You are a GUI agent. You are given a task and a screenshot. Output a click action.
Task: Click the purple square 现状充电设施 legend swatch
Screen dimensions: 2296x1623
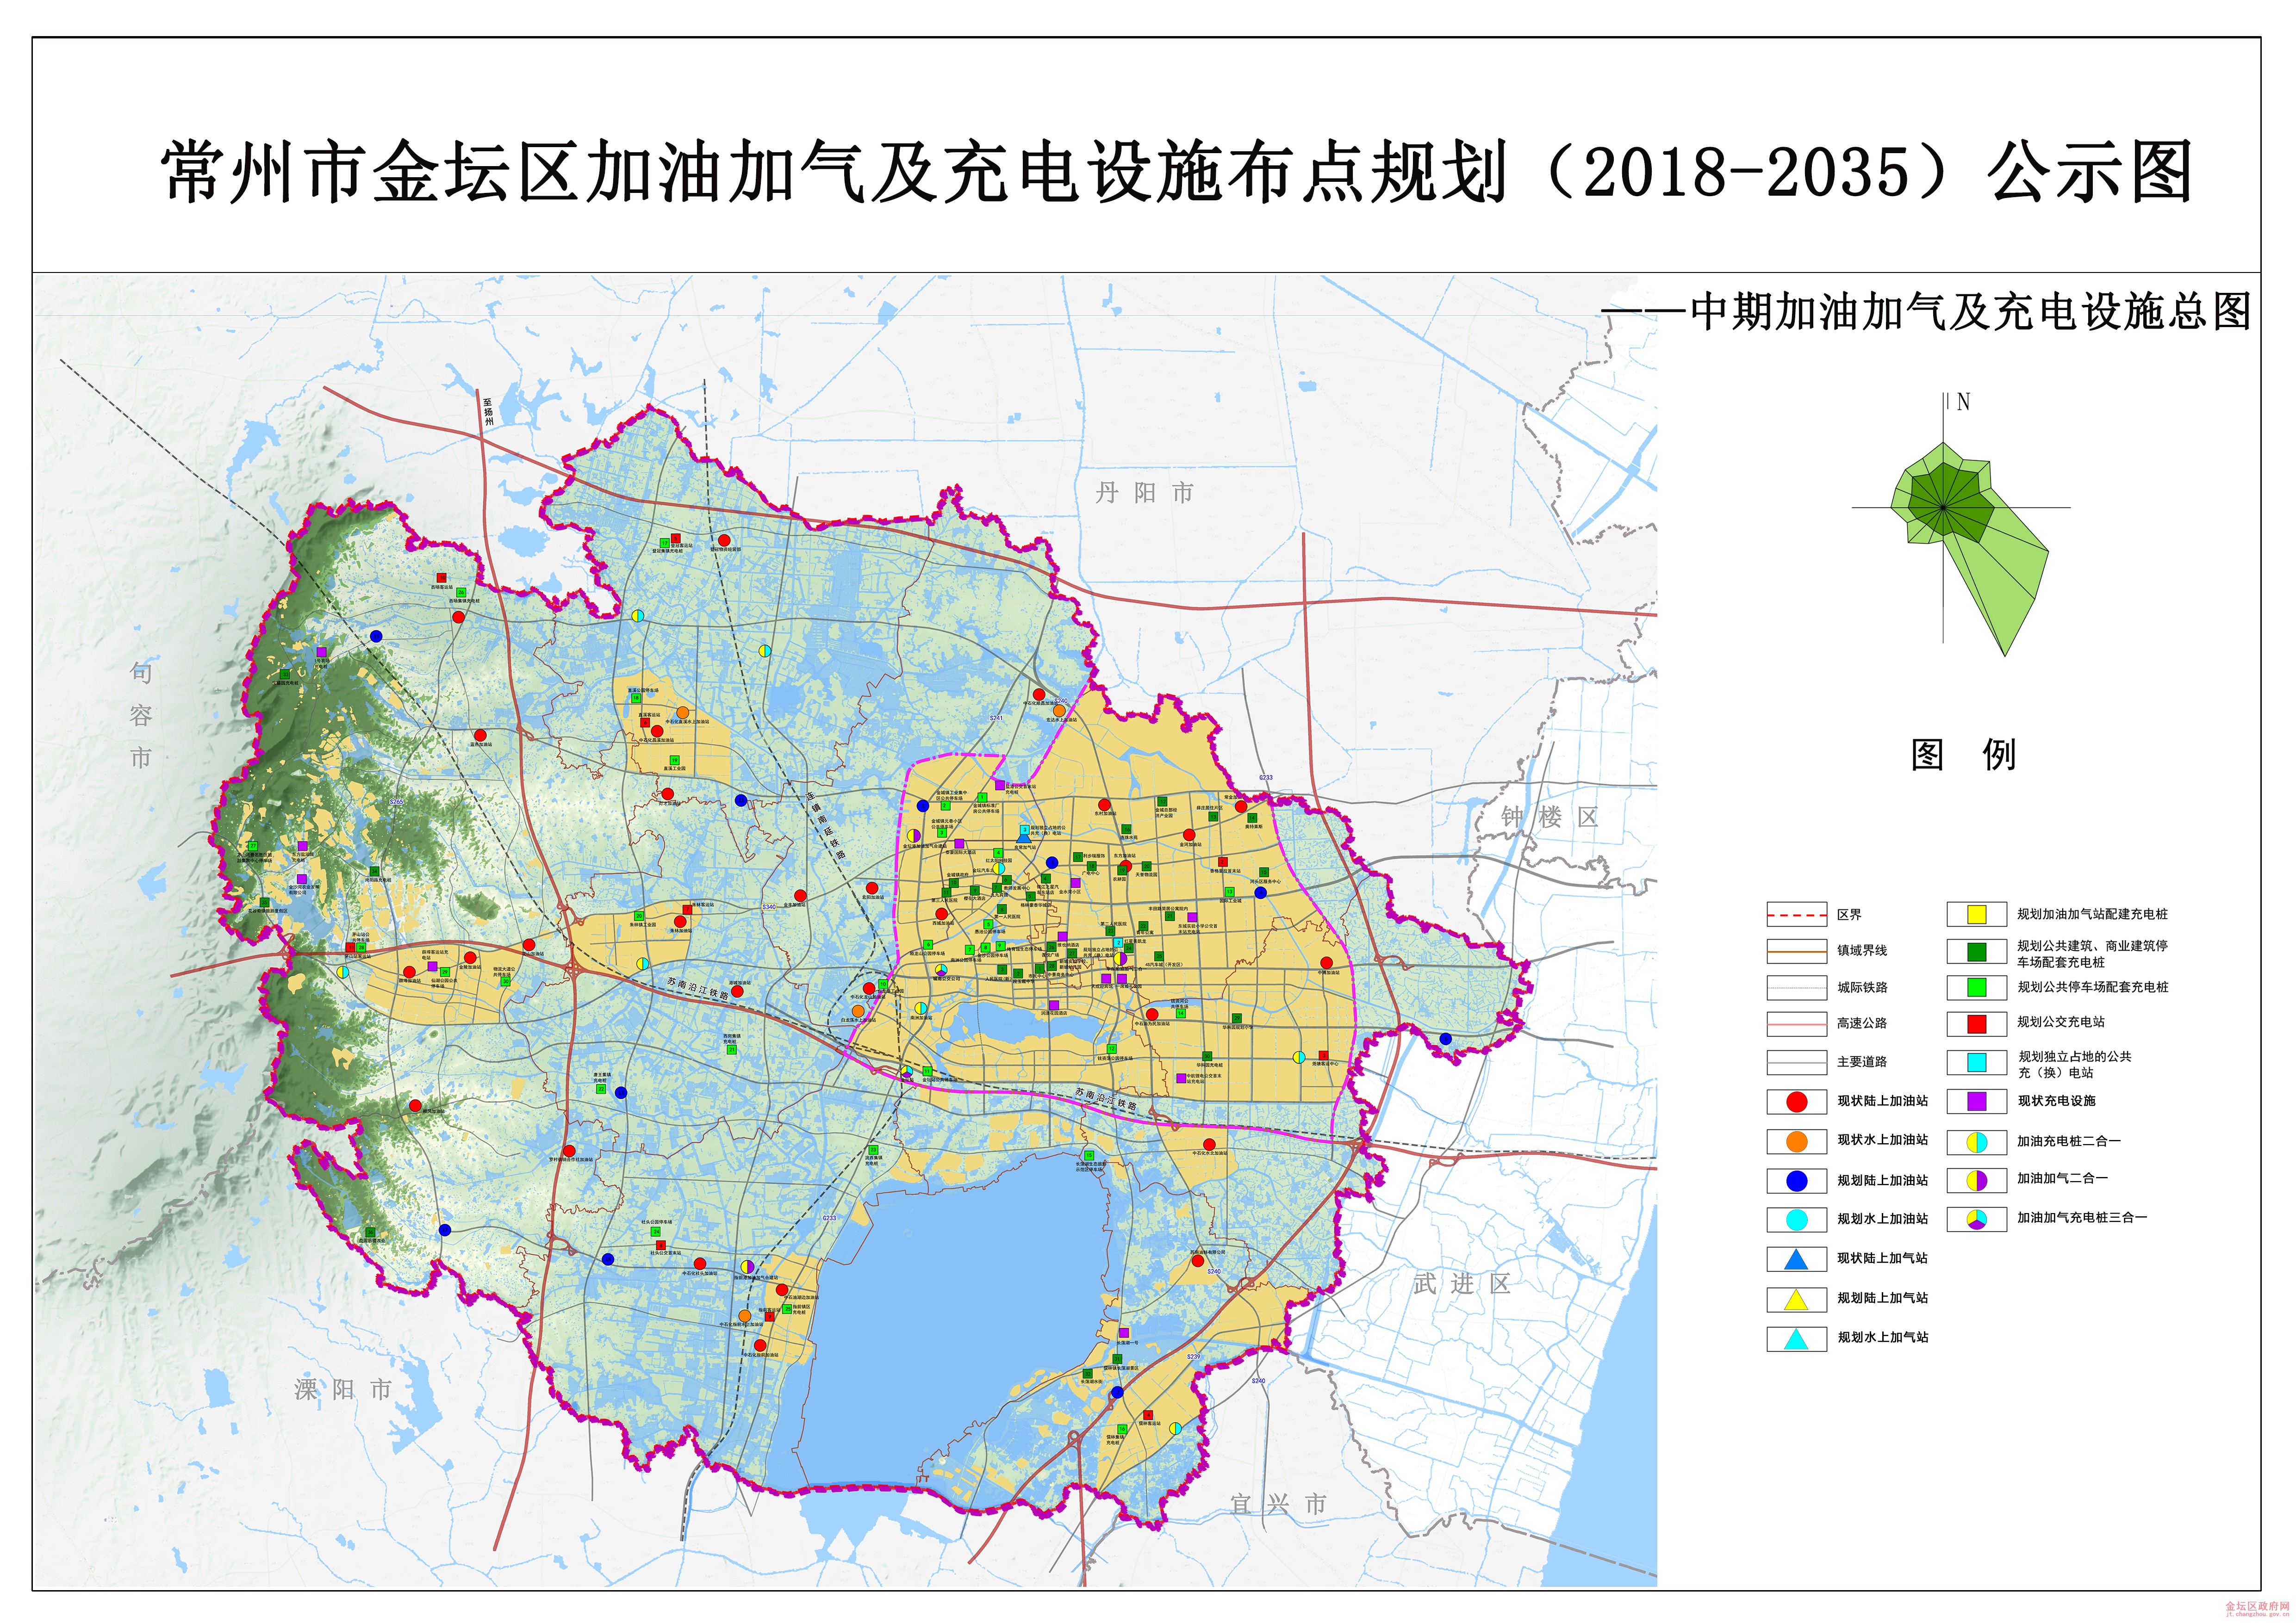(x=1976, y=1101)
